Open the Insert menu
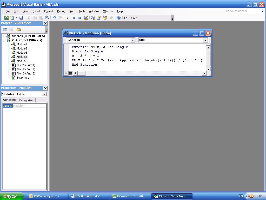The height and width of the screenshot is (200, 266). 36,11
